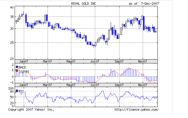Click May07 label under the MACD panel

71,85
